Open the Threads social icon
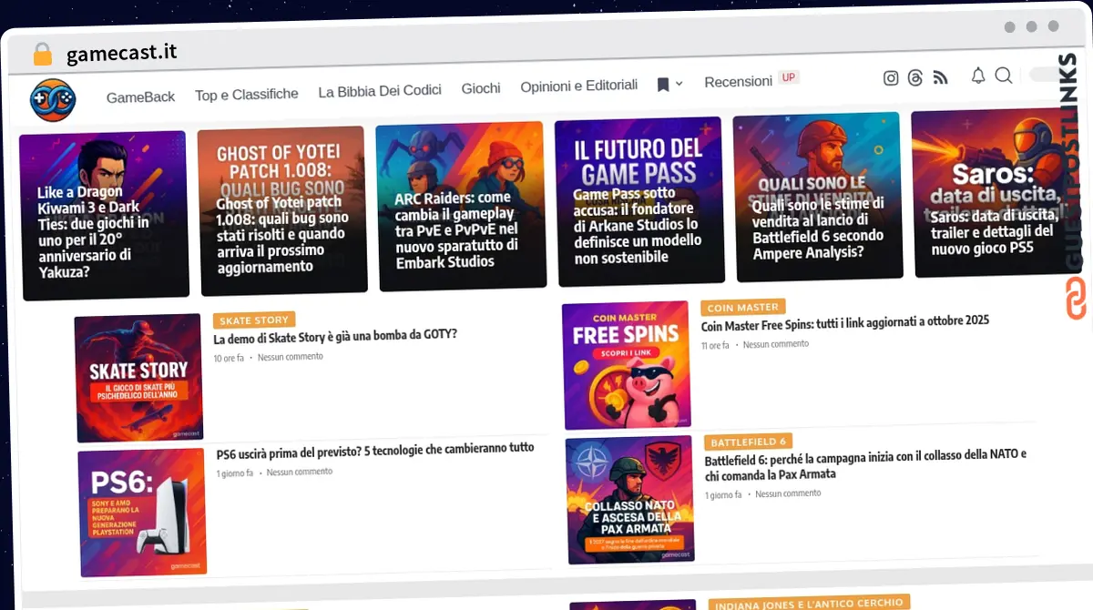Screen dimensions: 1093x610 click(915, 78)
